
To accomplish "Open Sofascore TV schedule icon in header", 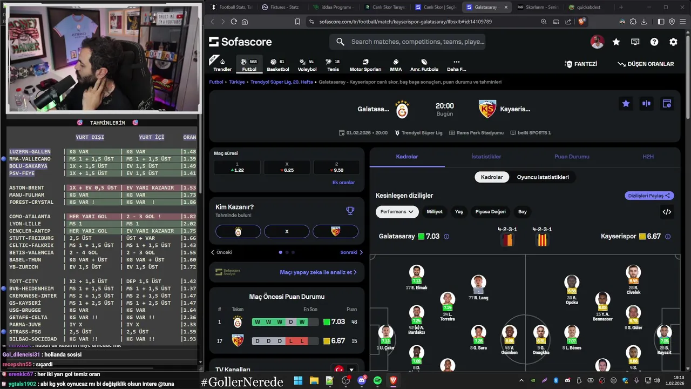I will click(635, 42).
